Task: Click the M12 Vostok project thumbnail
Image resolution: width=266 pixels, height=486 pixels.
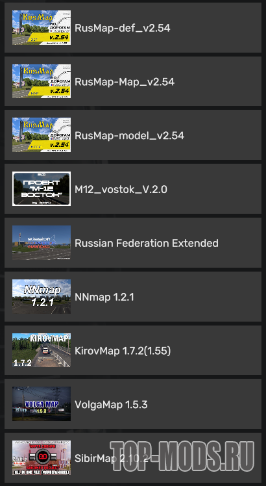Action: tap(42, 189)
